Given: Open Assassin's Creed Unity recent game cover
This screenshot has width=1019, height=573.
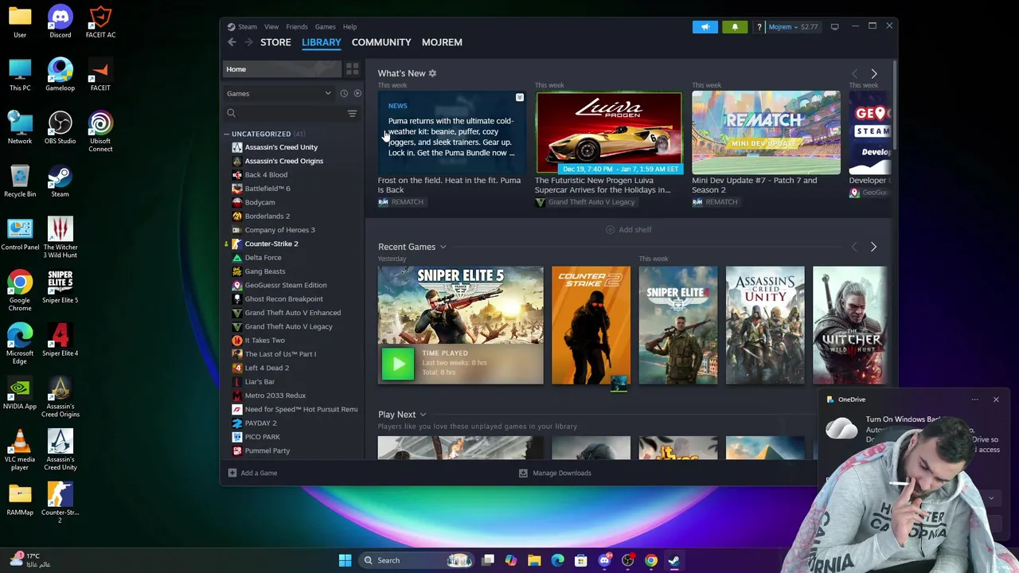Looking at the screenshot, I should pos(765,325).
